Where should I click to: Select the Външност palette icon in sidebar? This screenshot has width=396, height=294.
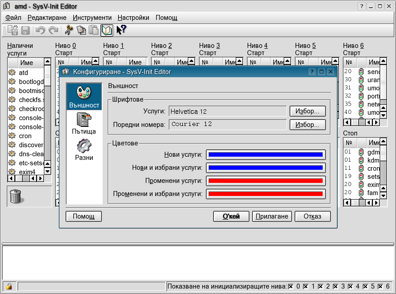point(84,93)
